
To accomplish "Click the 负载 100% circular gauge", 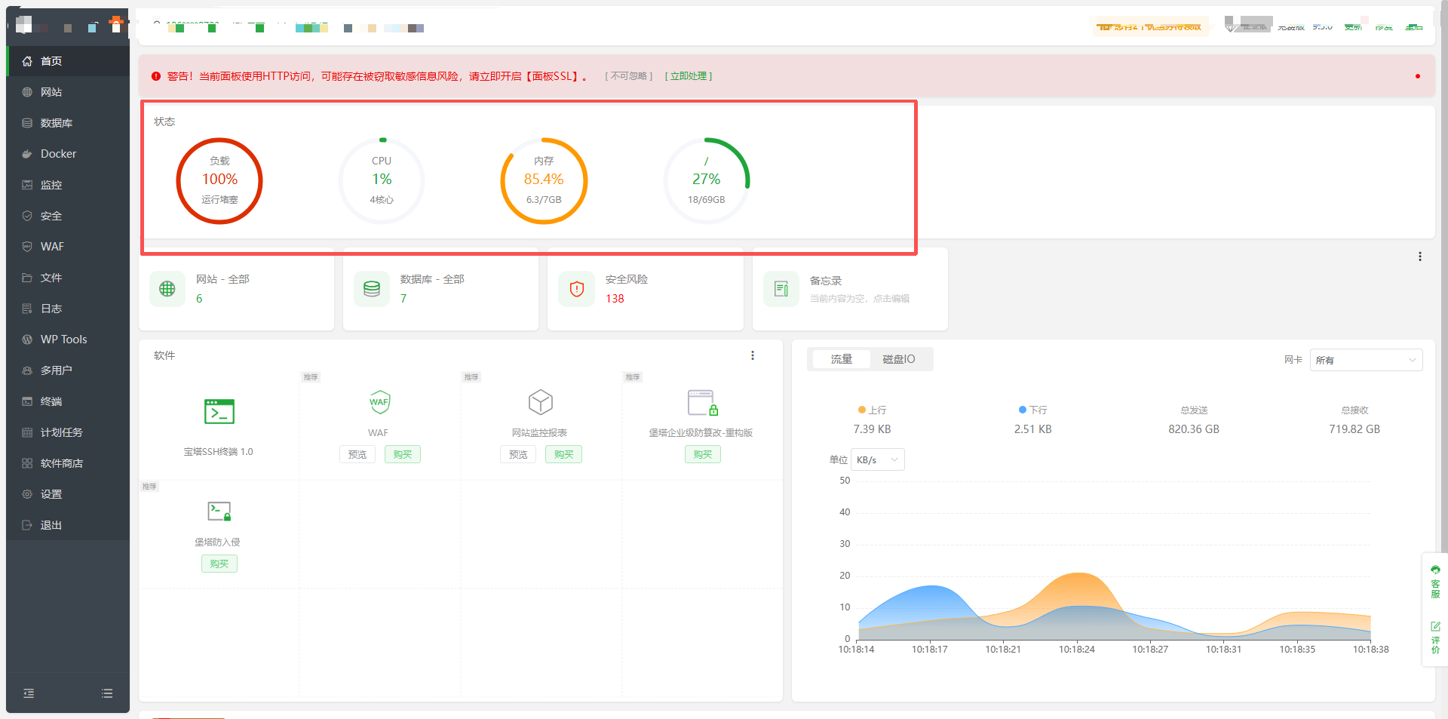I will pyautogui.click(x=219, y=181).
